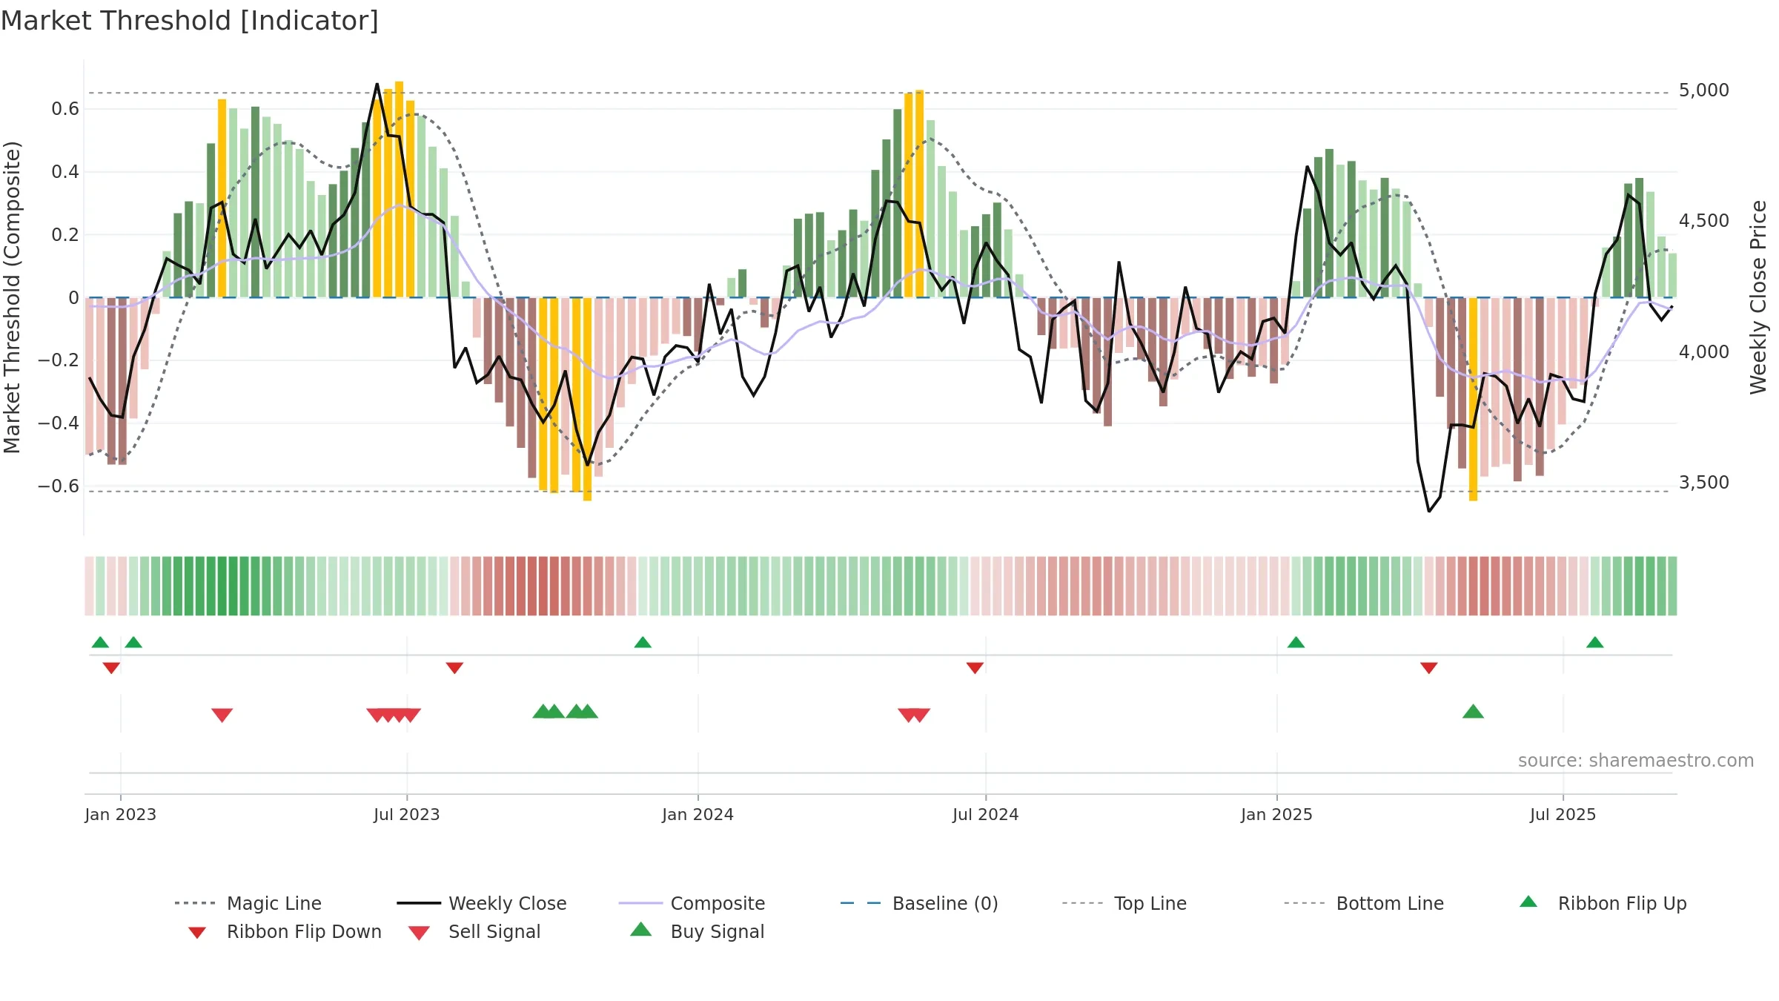This screenshot has height=1001, width=1779.
Task: Toggle the Buy Signal legend entry
Action: 697,931
